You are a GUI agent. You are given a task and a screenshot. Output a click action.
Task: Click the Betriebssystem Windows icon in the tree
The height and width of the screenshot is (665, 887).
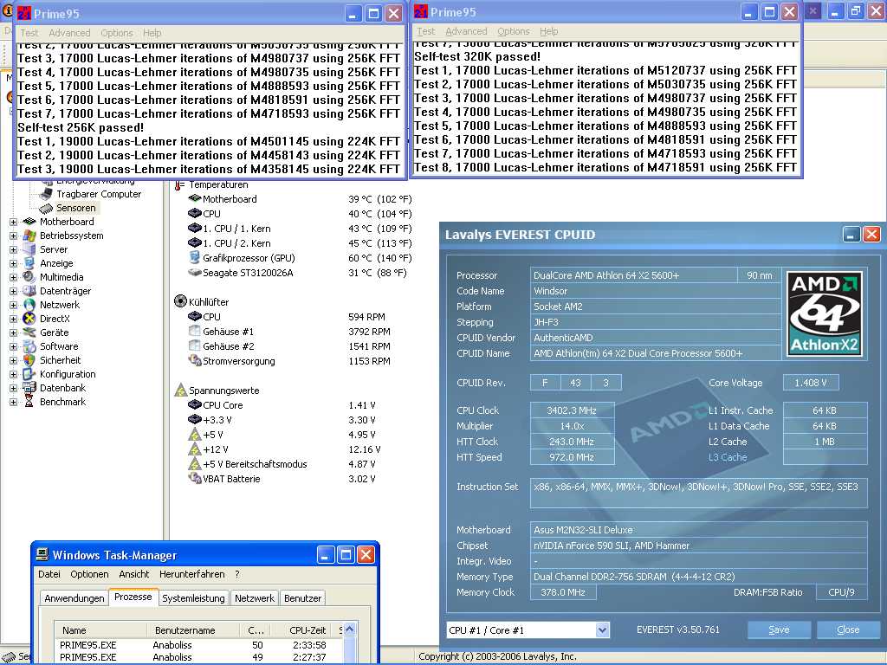pyautogui.click(x=29, y=236)
